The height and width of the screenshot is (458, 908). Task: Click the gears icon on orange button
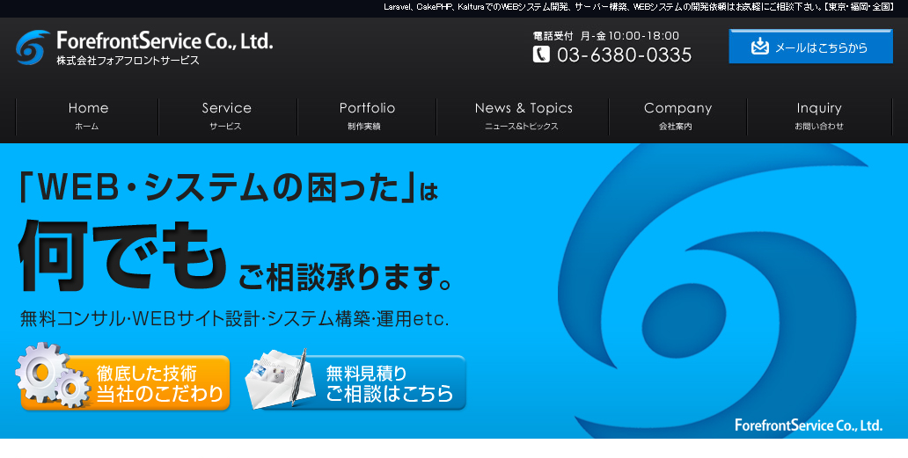click(x=54, y=374)
